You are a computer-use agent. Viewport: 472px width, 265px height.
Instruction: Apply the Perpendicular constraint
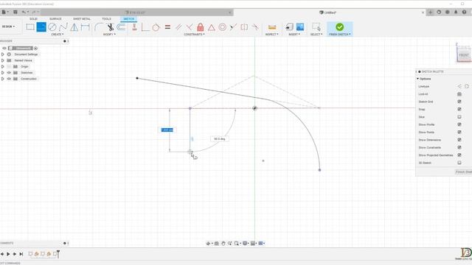[145, 27]
